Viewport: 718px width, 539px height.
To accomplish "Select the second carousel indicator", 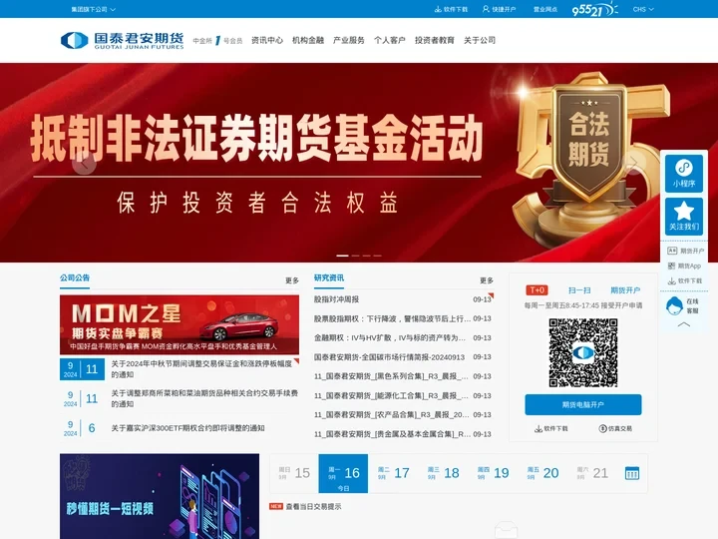I will [x=356, y=256].
